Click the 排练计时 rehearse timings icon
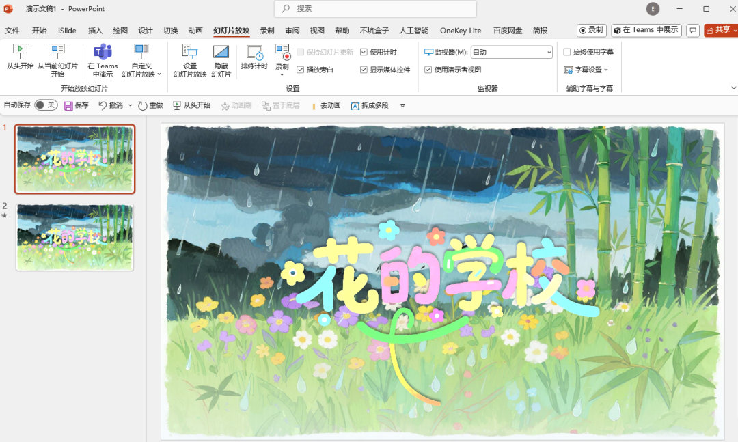 [x=254, y=53]
